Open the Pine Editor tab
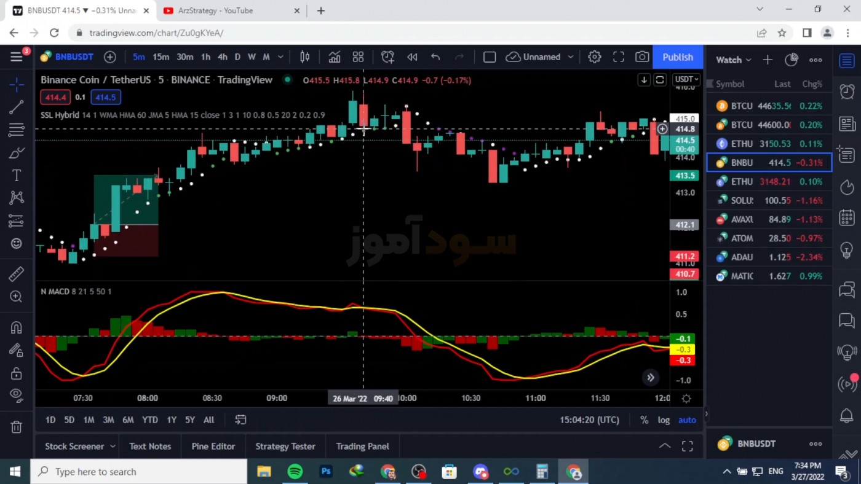 (x=213, y=446)
